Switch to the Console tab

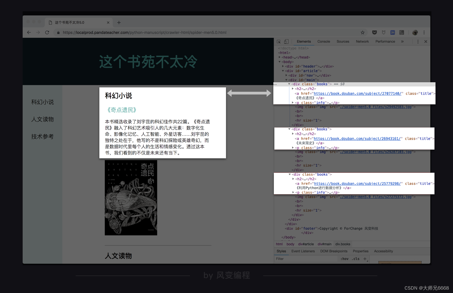[x=324, y=41]
